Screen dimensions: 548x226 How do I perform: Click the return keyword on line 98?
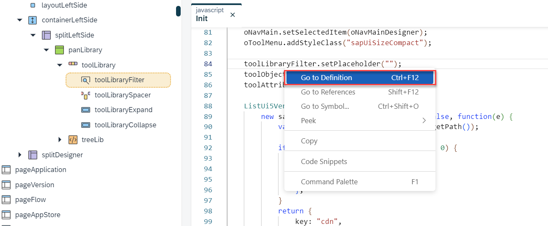point(291,211)
